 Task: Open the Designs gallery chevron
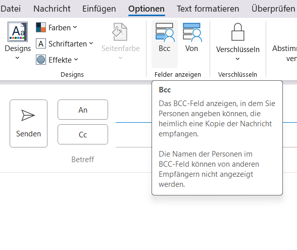tap(17, 58)
